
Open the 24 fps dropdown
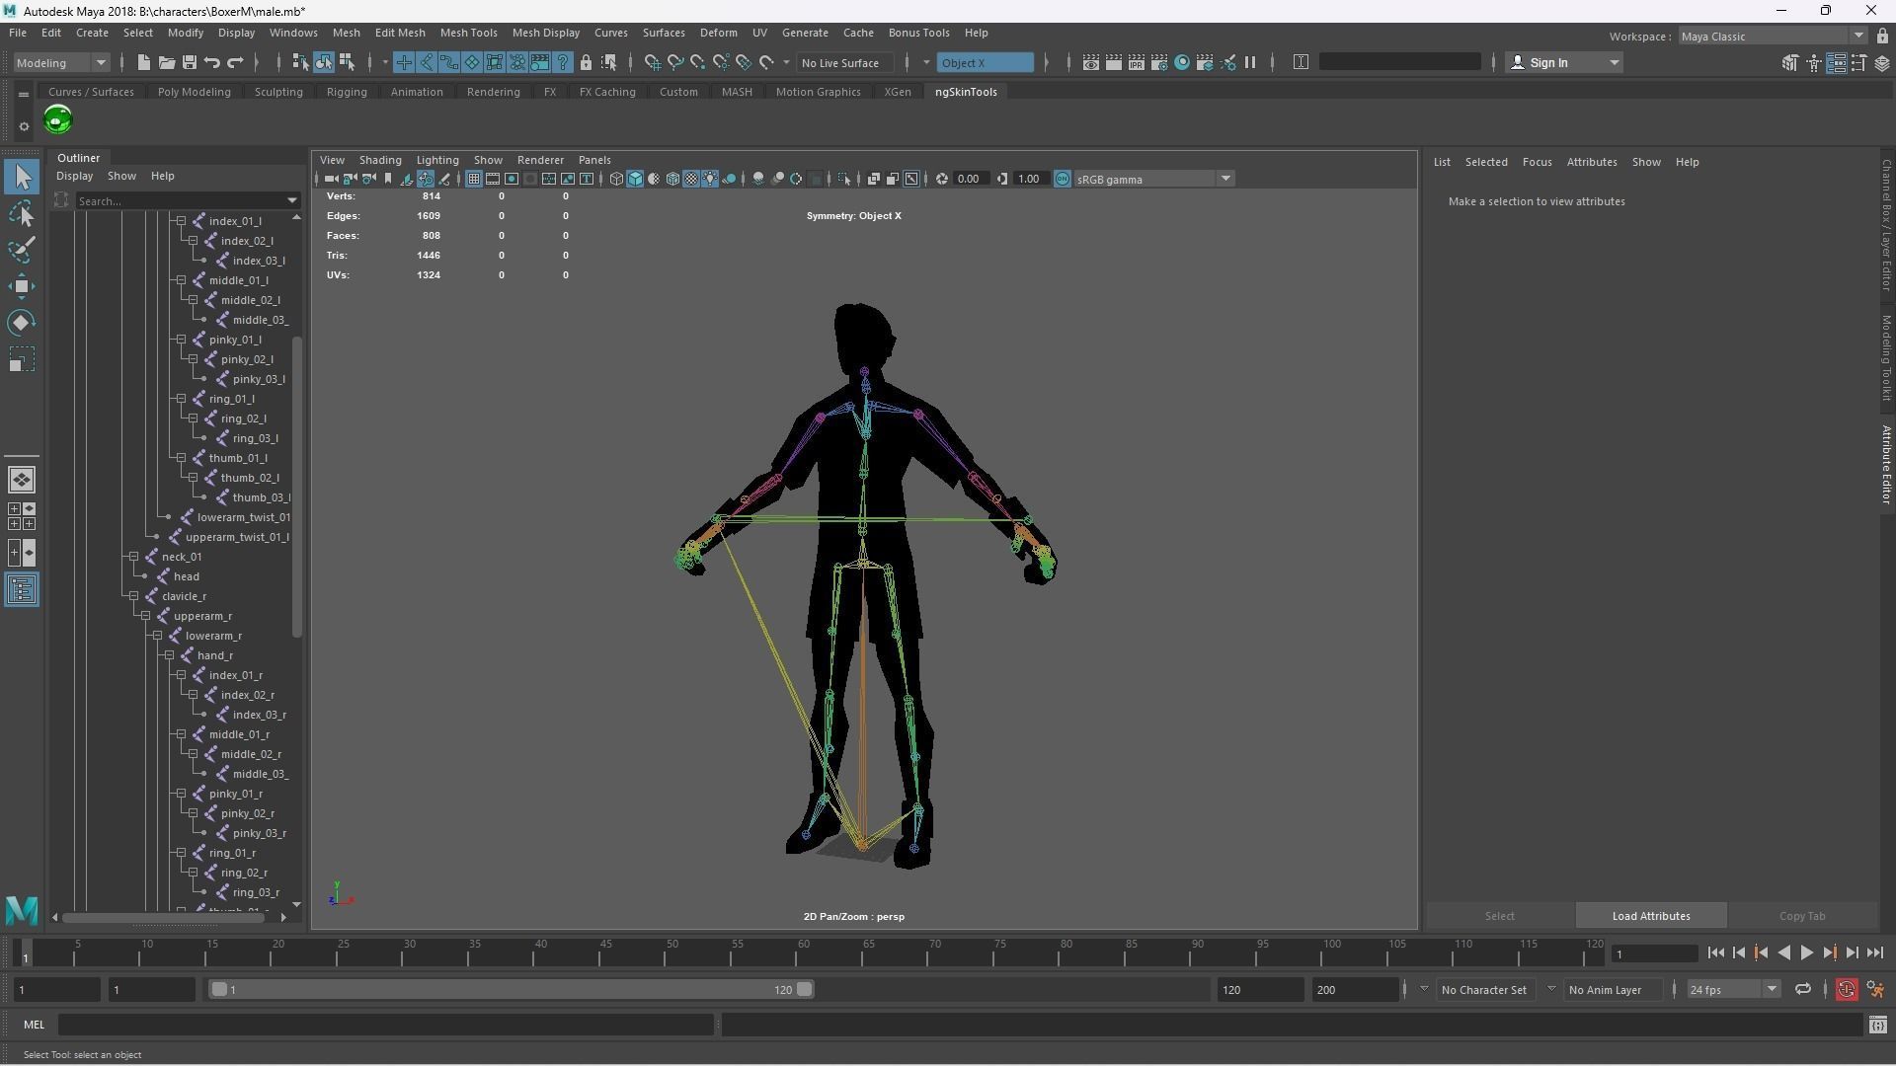coord(1733,990)
